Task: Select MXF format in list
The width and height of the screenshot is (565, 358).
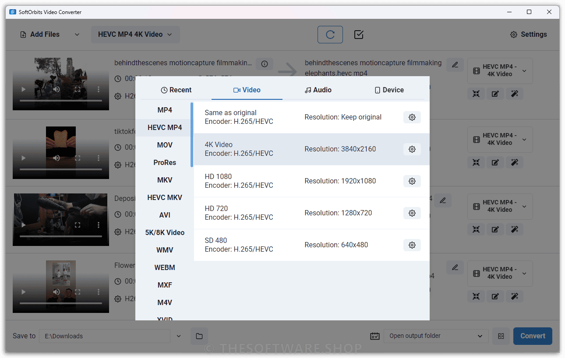Action: coord(165,285)
